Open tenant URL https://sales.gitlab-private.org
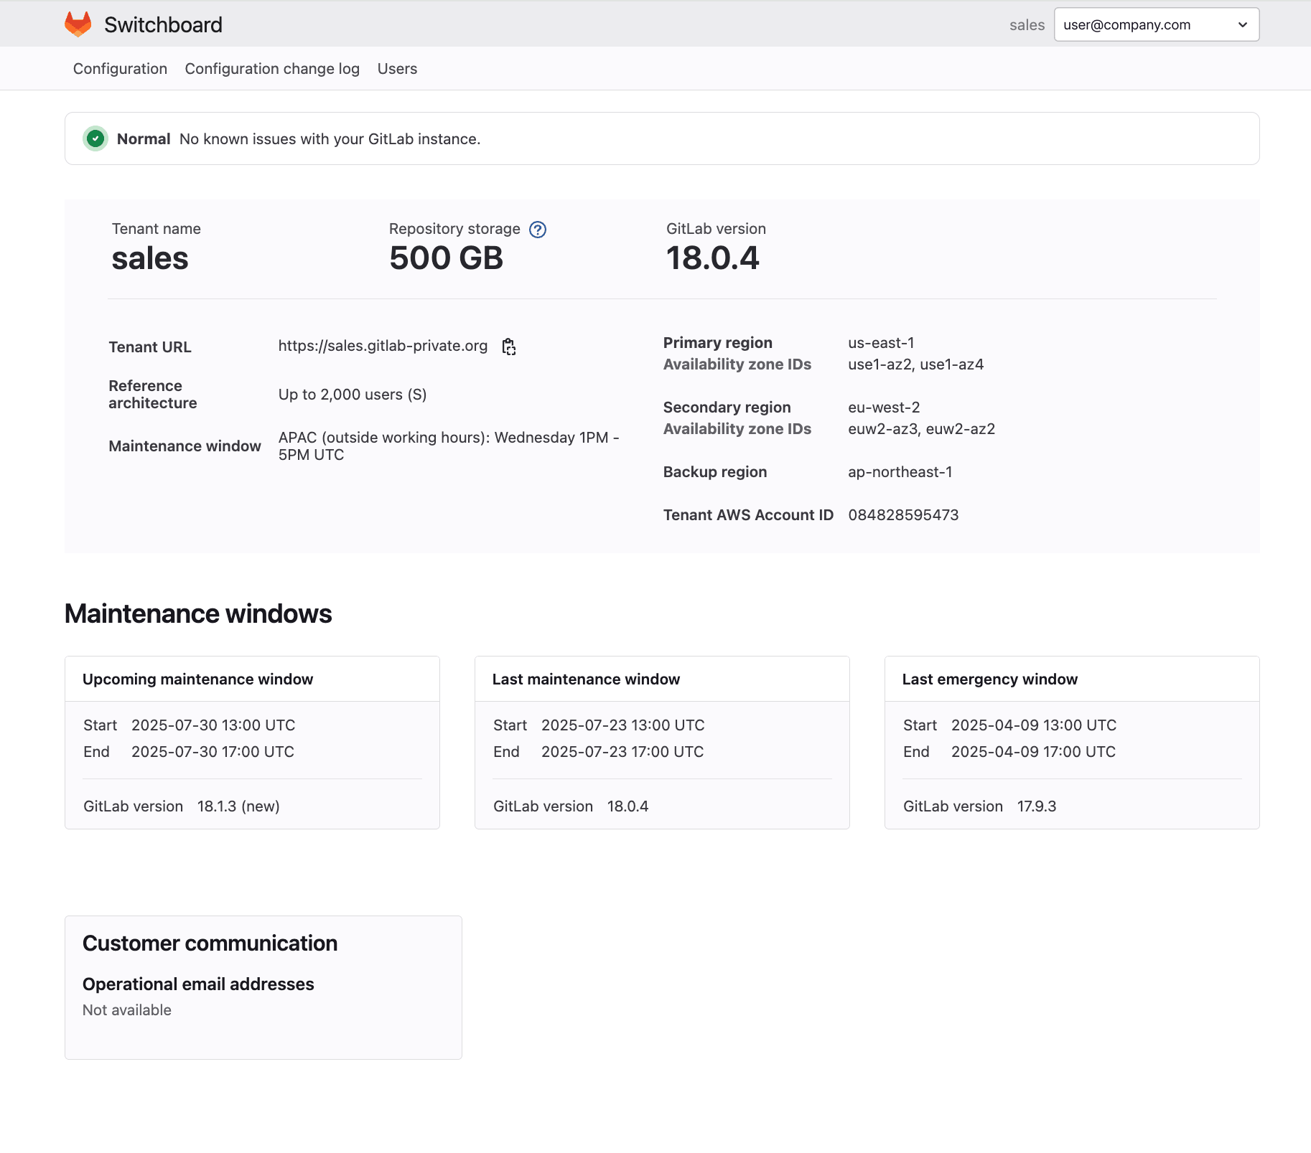The image size is (1311, 1153). [x=382, y=345]
